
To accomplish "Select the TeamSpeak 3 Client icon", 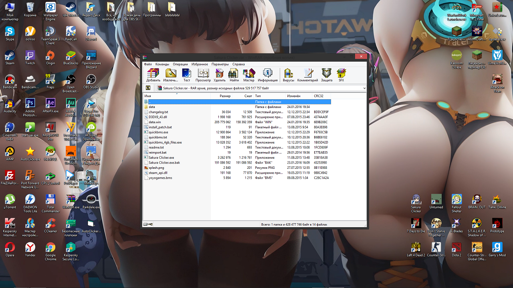I will (50, 35).
